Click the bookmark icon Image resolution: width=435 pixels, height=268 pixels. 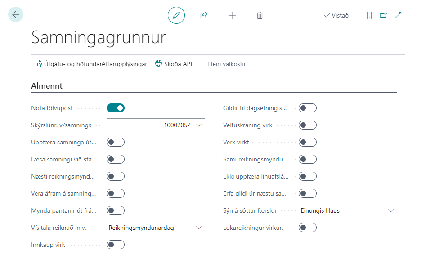[369, 15]
